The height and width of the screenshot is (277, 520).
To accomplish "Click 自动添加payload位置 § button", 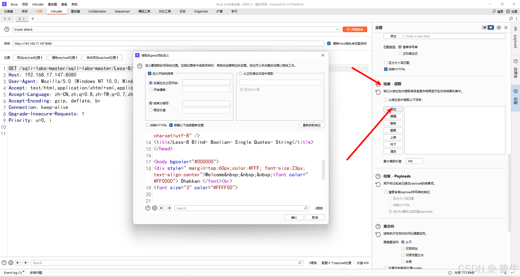I will point(102,58).
